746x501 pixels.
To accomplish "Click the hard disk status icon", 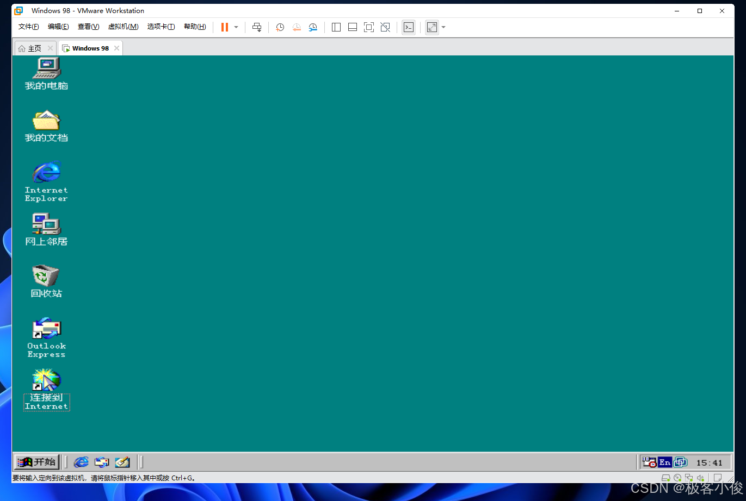I will (x=665, y=478).
